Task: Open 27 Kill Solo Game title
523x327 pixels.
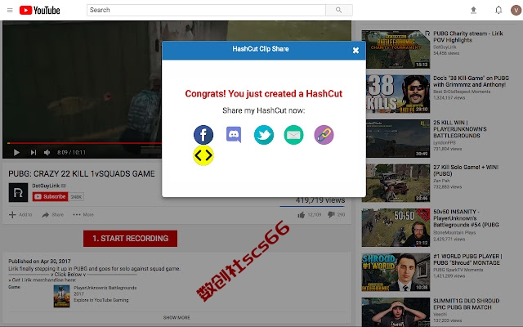Action: click(x=466, y=171)
